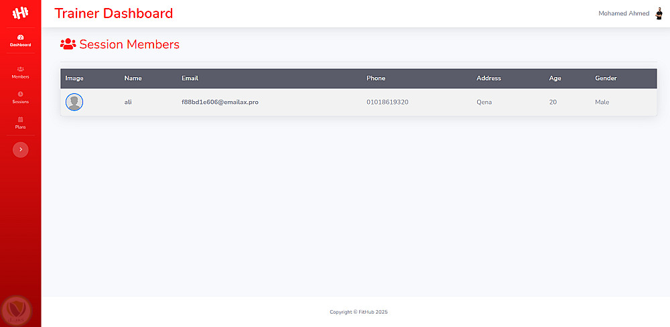This screenshot has width=670, height=327.
Task: Click ali's avatar thumbnail
Action: (x=74, y=102)
